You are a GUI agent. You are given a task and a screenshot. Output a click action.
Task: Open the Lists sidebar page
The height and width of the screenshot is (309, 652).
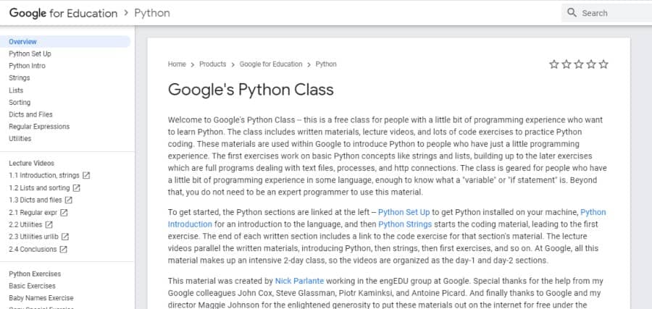click(x=16, y=90)
